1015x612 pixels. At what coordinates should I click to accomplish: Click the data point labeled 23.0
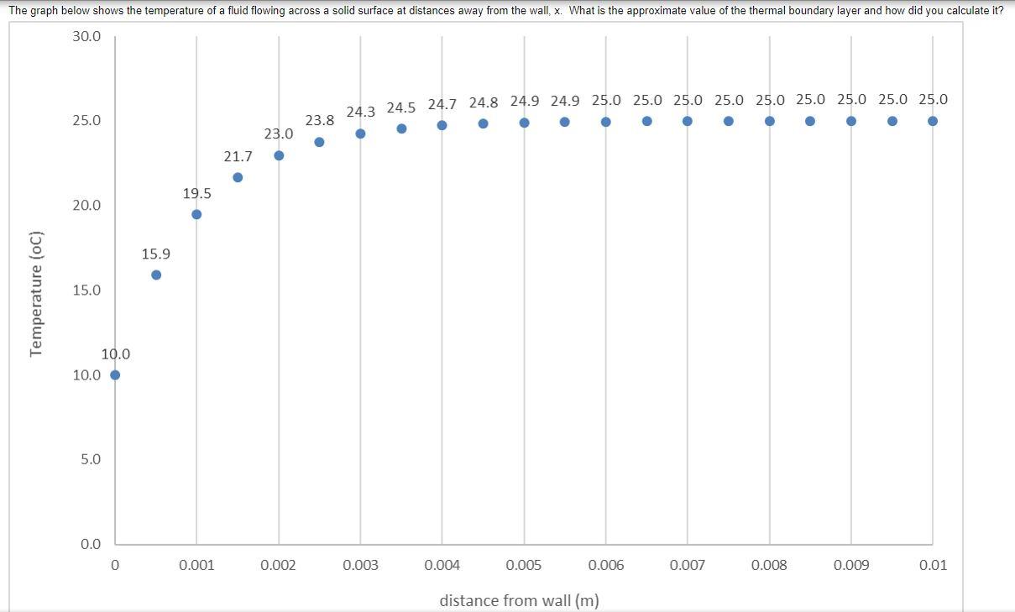[279, 155]
